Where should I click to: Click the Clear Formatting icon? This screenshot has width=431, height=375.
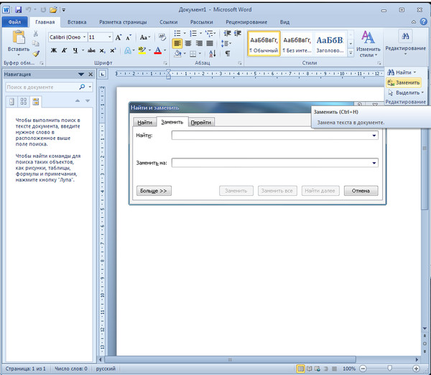click(162, 37)
